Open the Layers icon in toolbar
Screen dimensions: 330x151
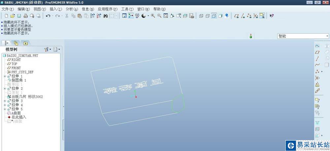click(185, 16)
